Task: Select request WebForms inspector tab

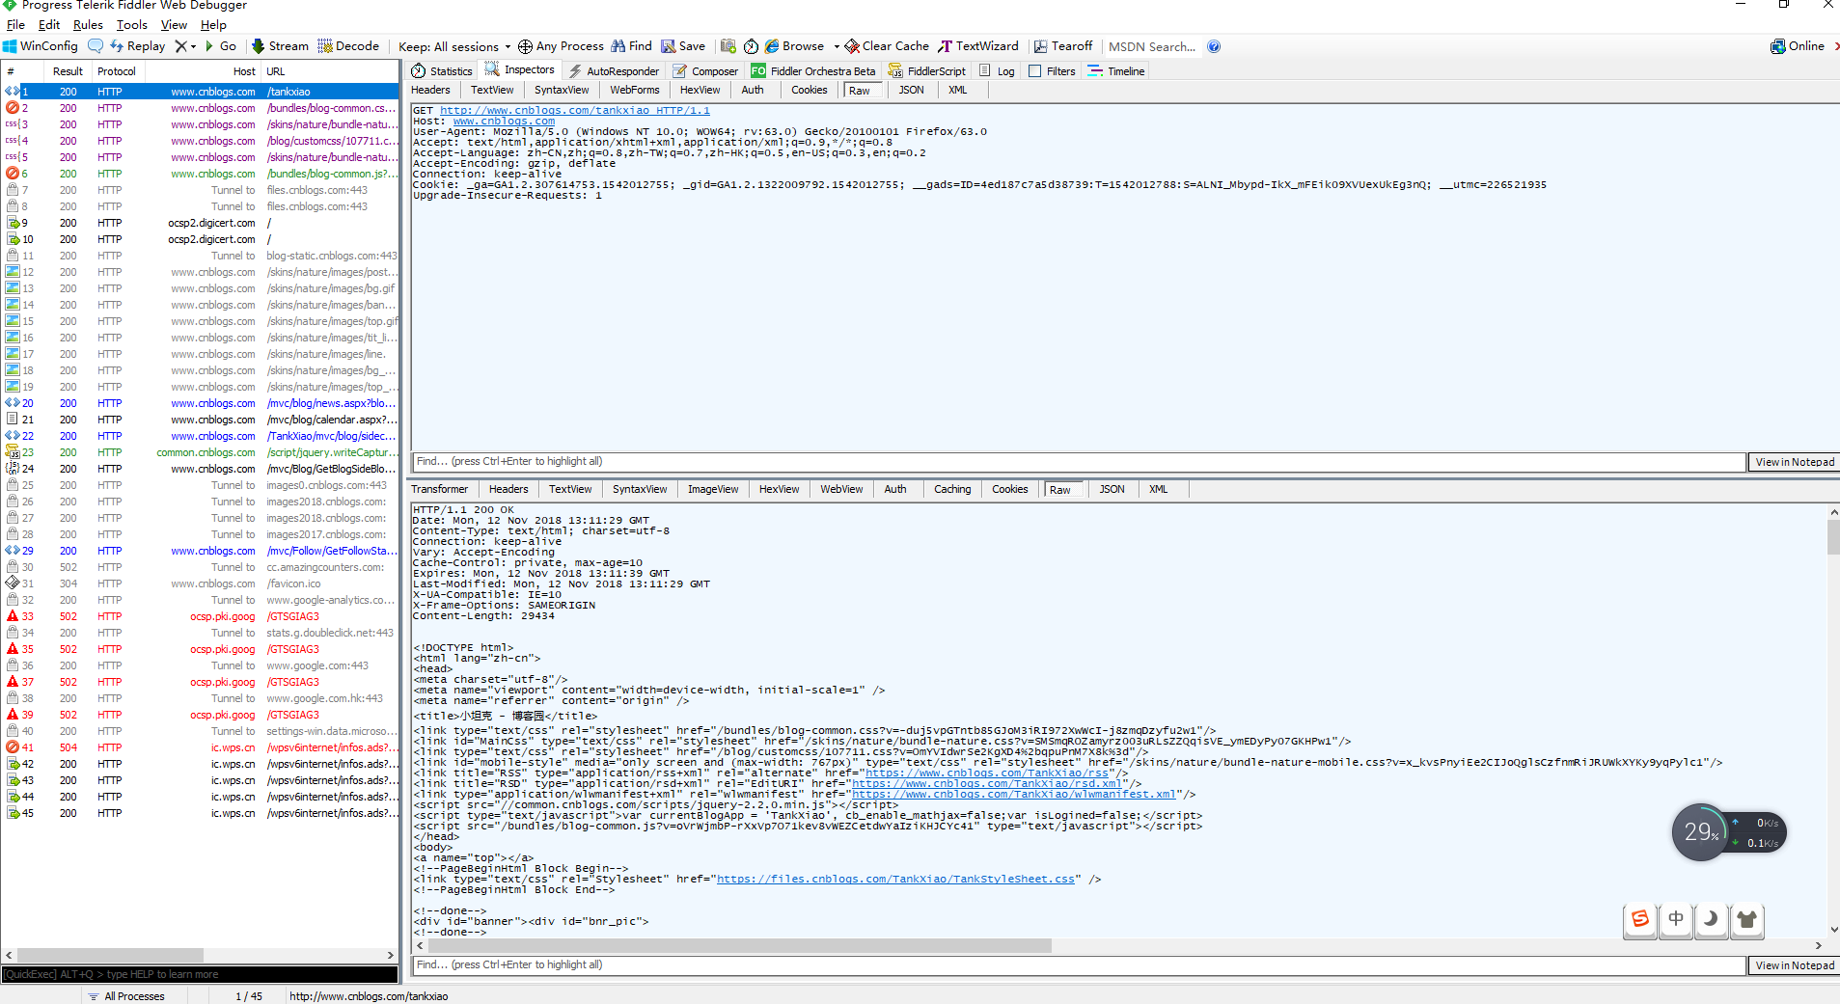Action: coord(635,90)
